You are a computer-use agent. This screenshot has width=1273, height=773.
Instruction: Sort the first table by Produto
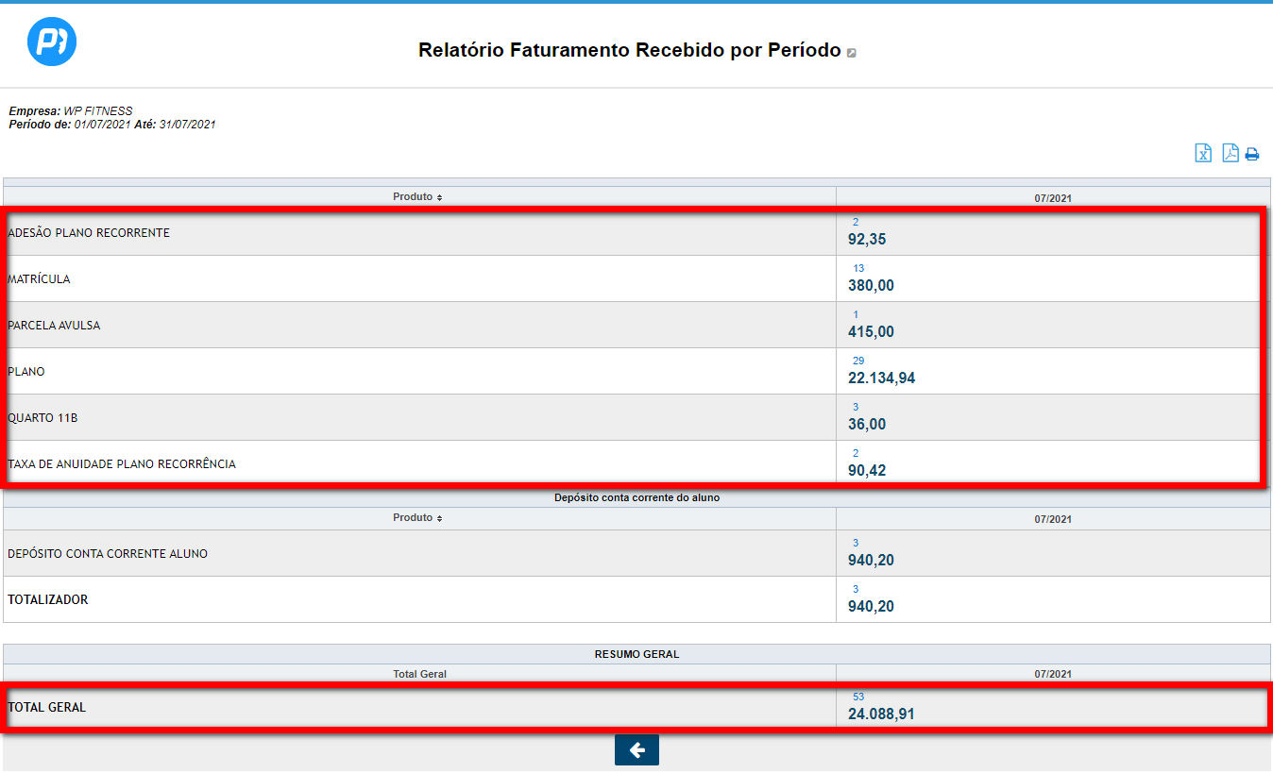click(x=417, y=197)
